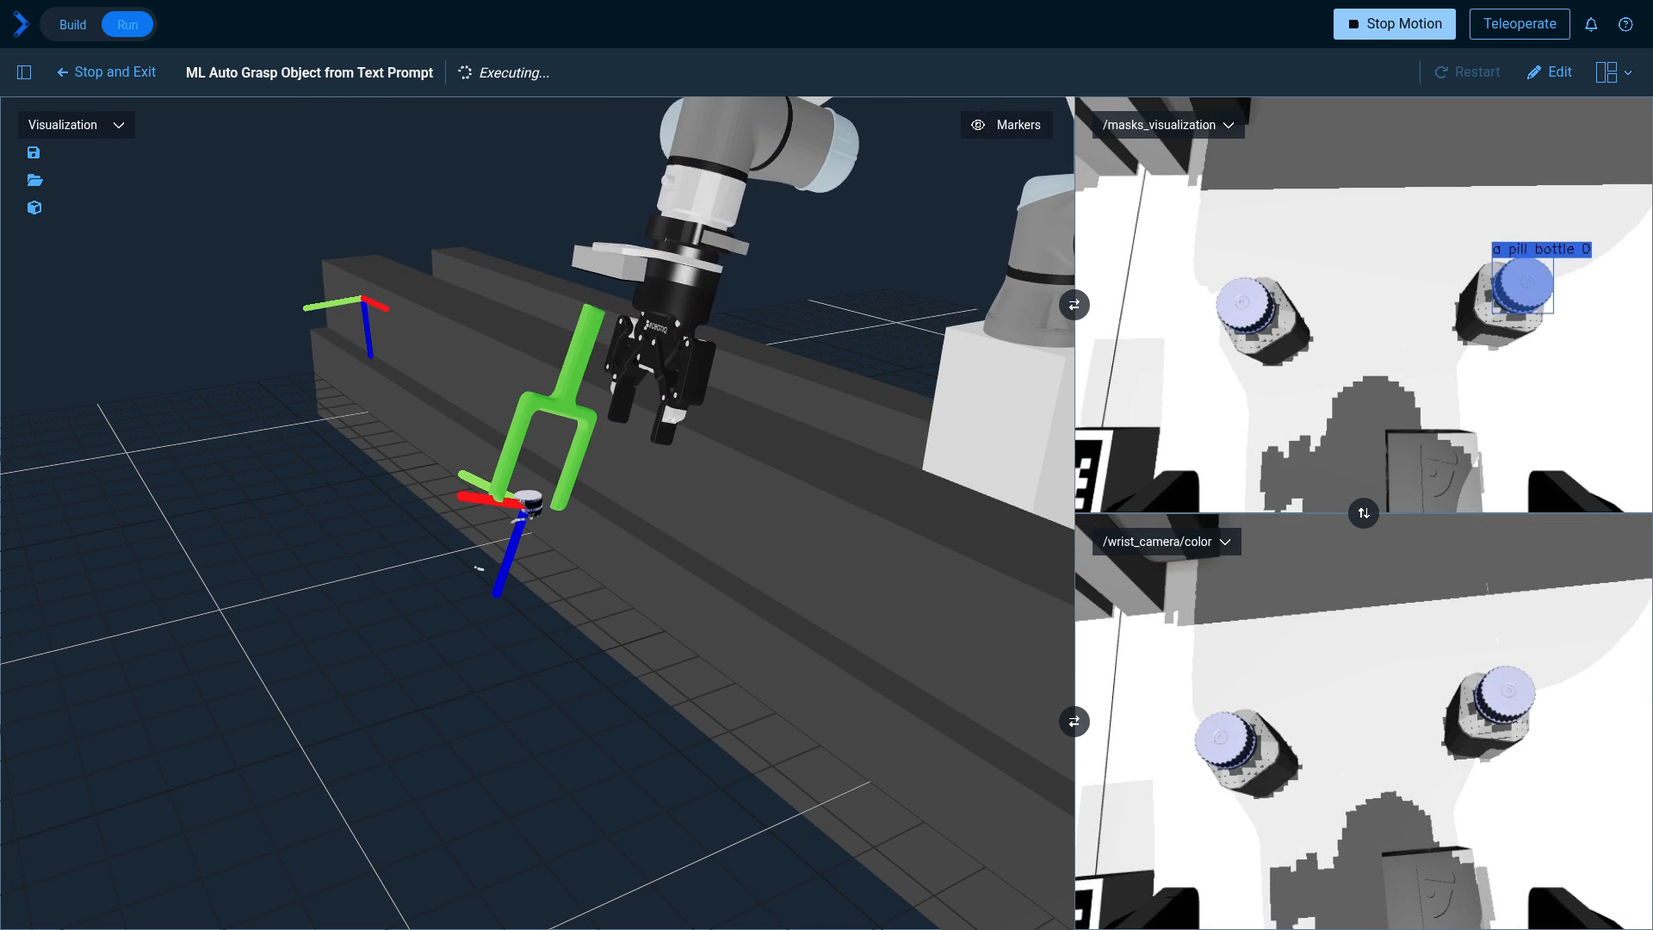Open the notifications bell
This screenshot has width=1653, height=930.
click(1591, 24)
